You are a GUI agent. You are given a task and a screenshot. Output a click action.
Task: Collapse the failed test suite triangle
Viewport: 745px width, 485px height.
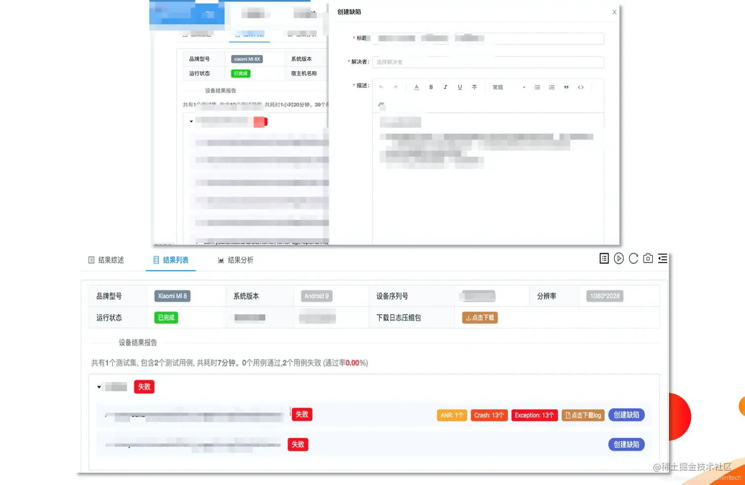point(99,387)
